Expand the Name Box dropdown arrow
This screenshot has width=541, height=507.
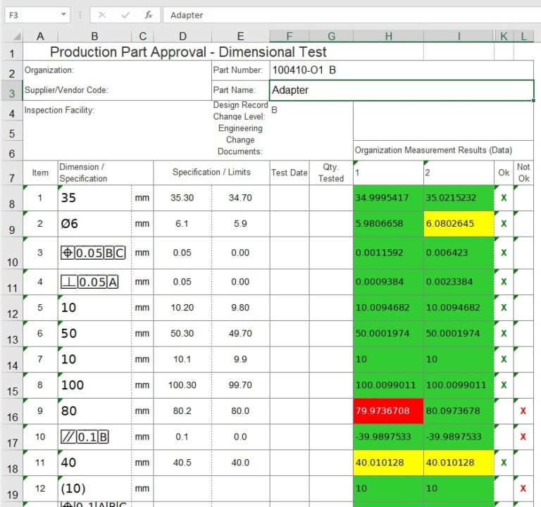click(x=63, y=15)
